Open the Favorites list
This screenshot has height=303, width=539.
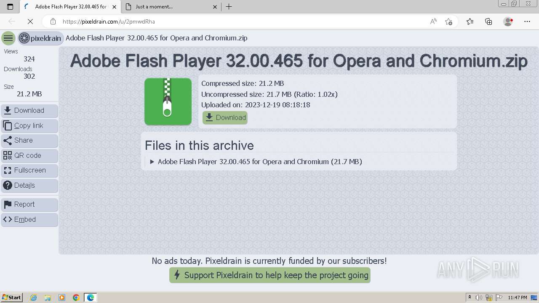coord(470,21)
